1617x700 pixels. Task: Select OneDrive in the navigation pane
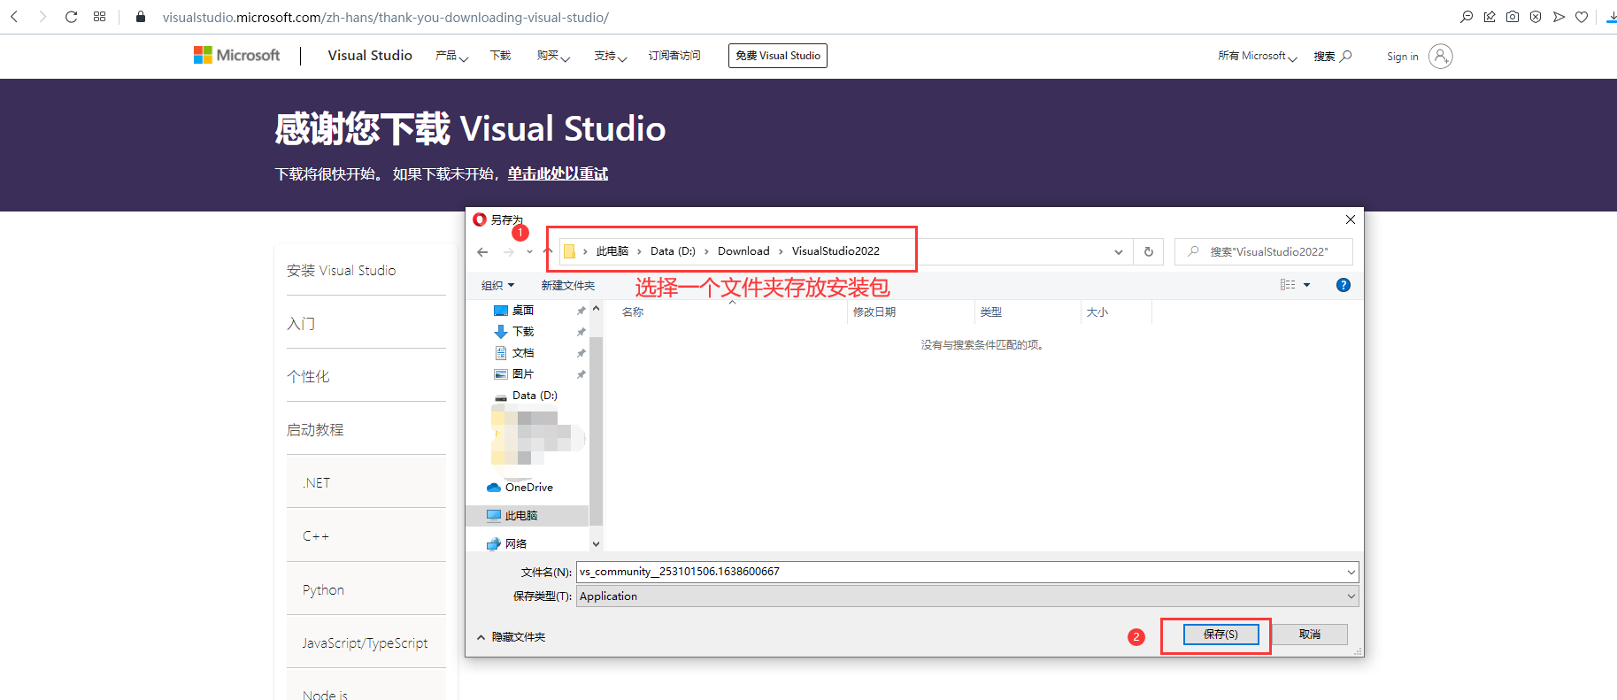click(528, 488)
